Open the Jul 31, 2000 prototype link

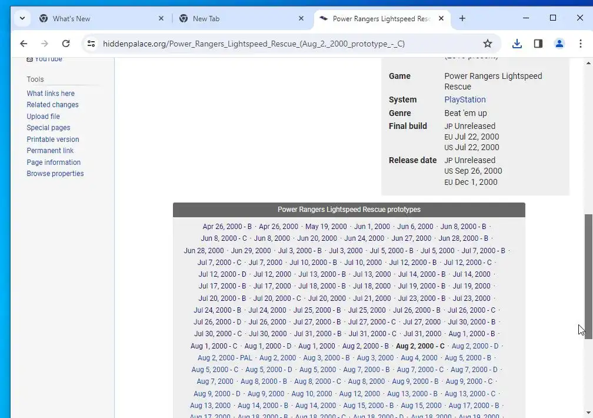[422, 334]
